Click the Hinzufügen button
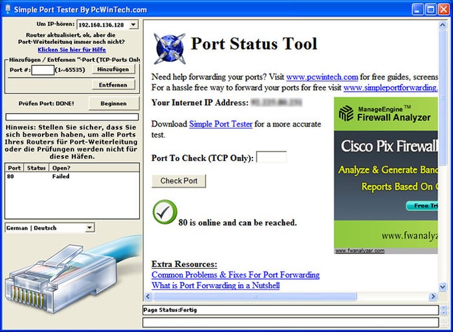 [x=113, y=69]
